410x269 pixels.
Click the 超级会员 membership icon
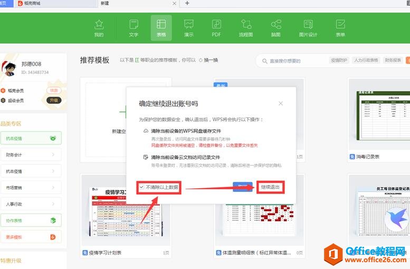click(x=3, y=100)
